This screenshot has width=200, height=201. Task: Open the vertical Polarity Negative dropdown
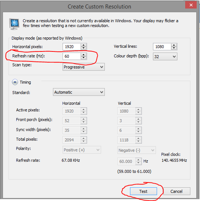pyautogui.click(x=137, y=150)
